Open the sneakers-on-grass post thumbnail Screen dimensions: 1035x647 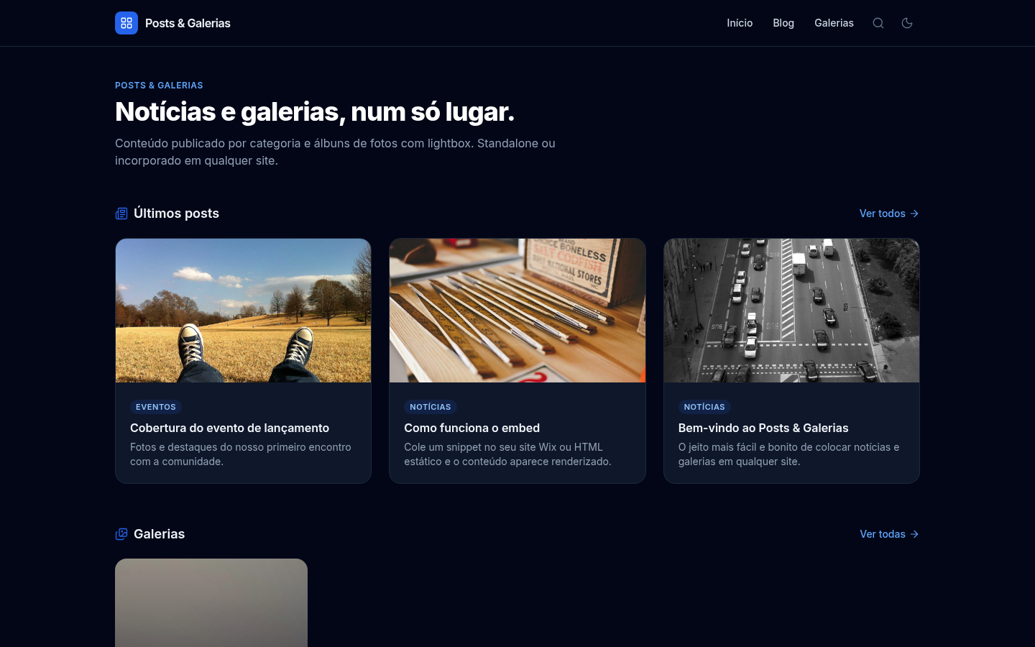click(244, 311)
